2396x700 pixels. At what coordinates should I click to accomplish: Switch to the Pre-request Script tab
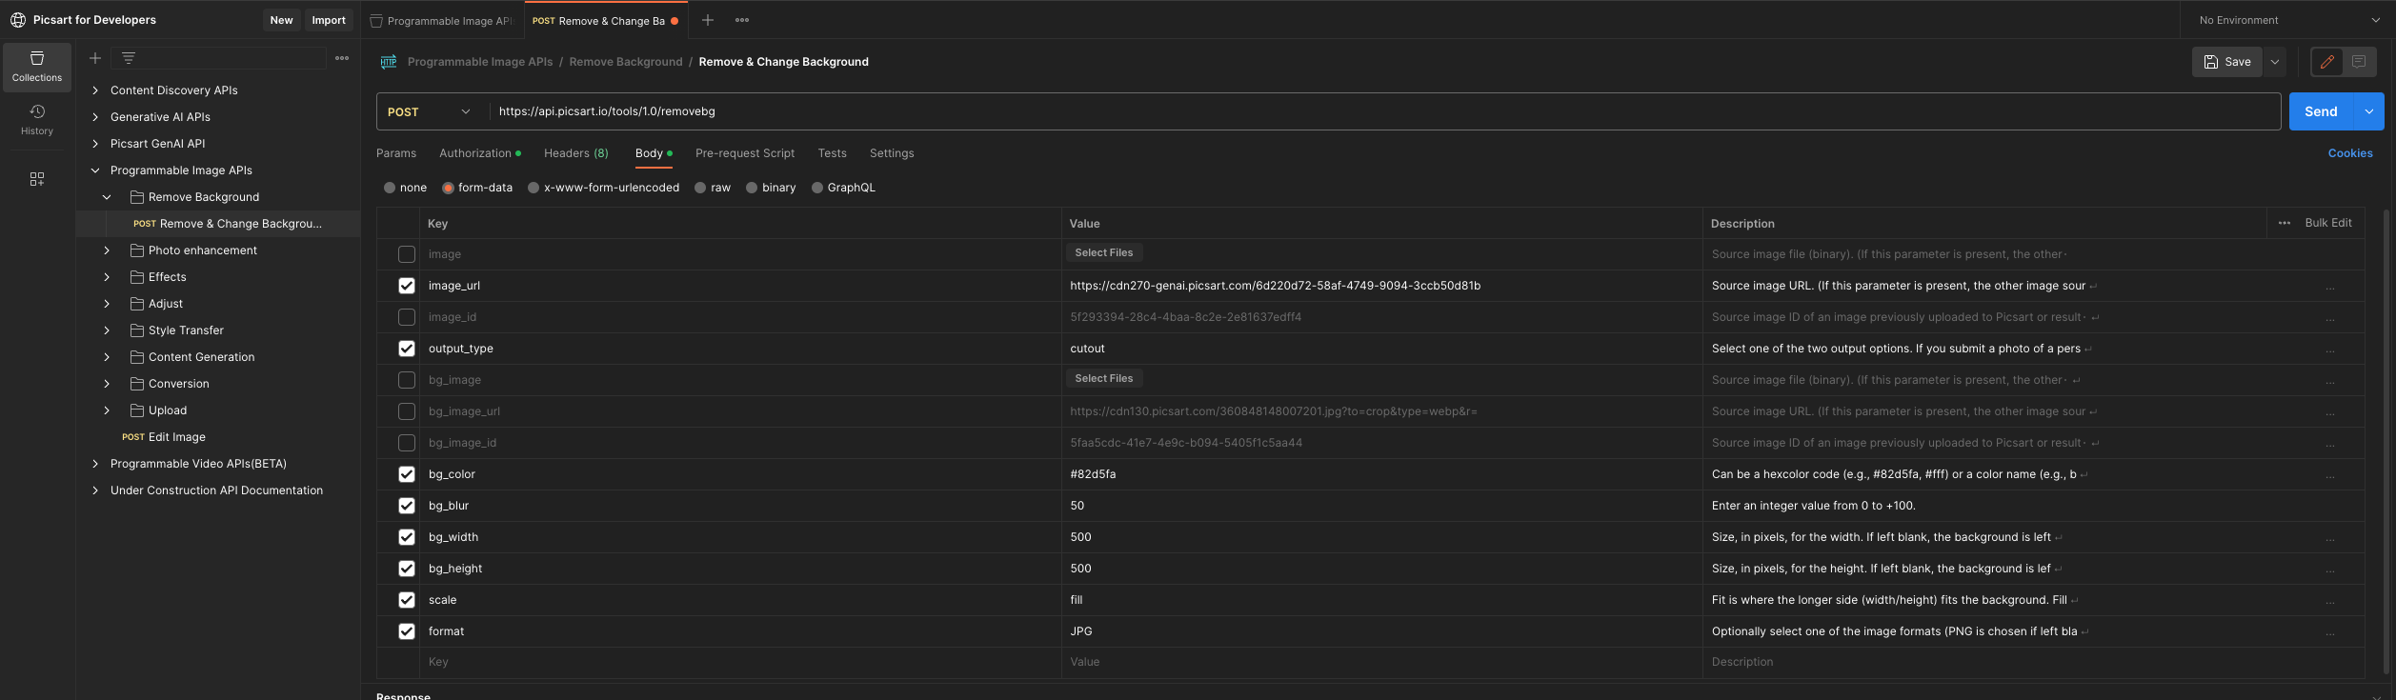(745, 153)
